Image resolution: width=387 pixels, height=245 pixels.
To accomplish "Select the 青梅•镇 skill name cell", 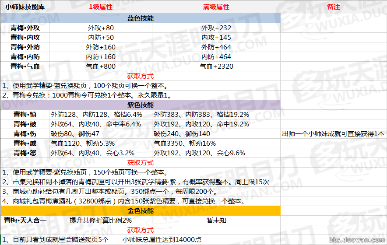I will click(x=25, y=115).
